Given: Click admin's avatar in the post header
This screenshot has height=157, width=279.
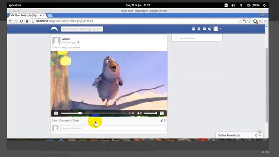Looking at the screenshot, I should (x=56, y=41).
